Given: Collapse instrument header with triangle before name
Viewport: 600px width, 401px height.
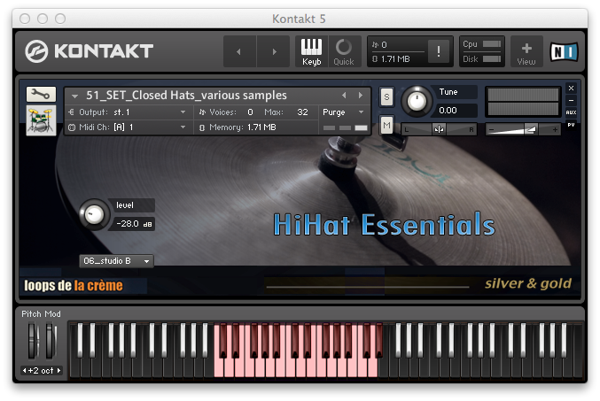Looking at the screenshot, I should (74, 96).
